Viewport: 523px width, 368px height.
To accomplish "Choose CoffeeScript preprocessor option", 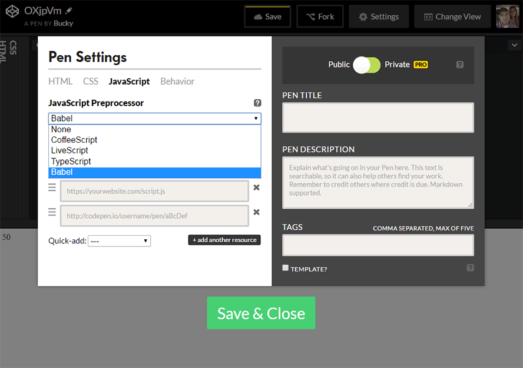I will coord(155,140).
